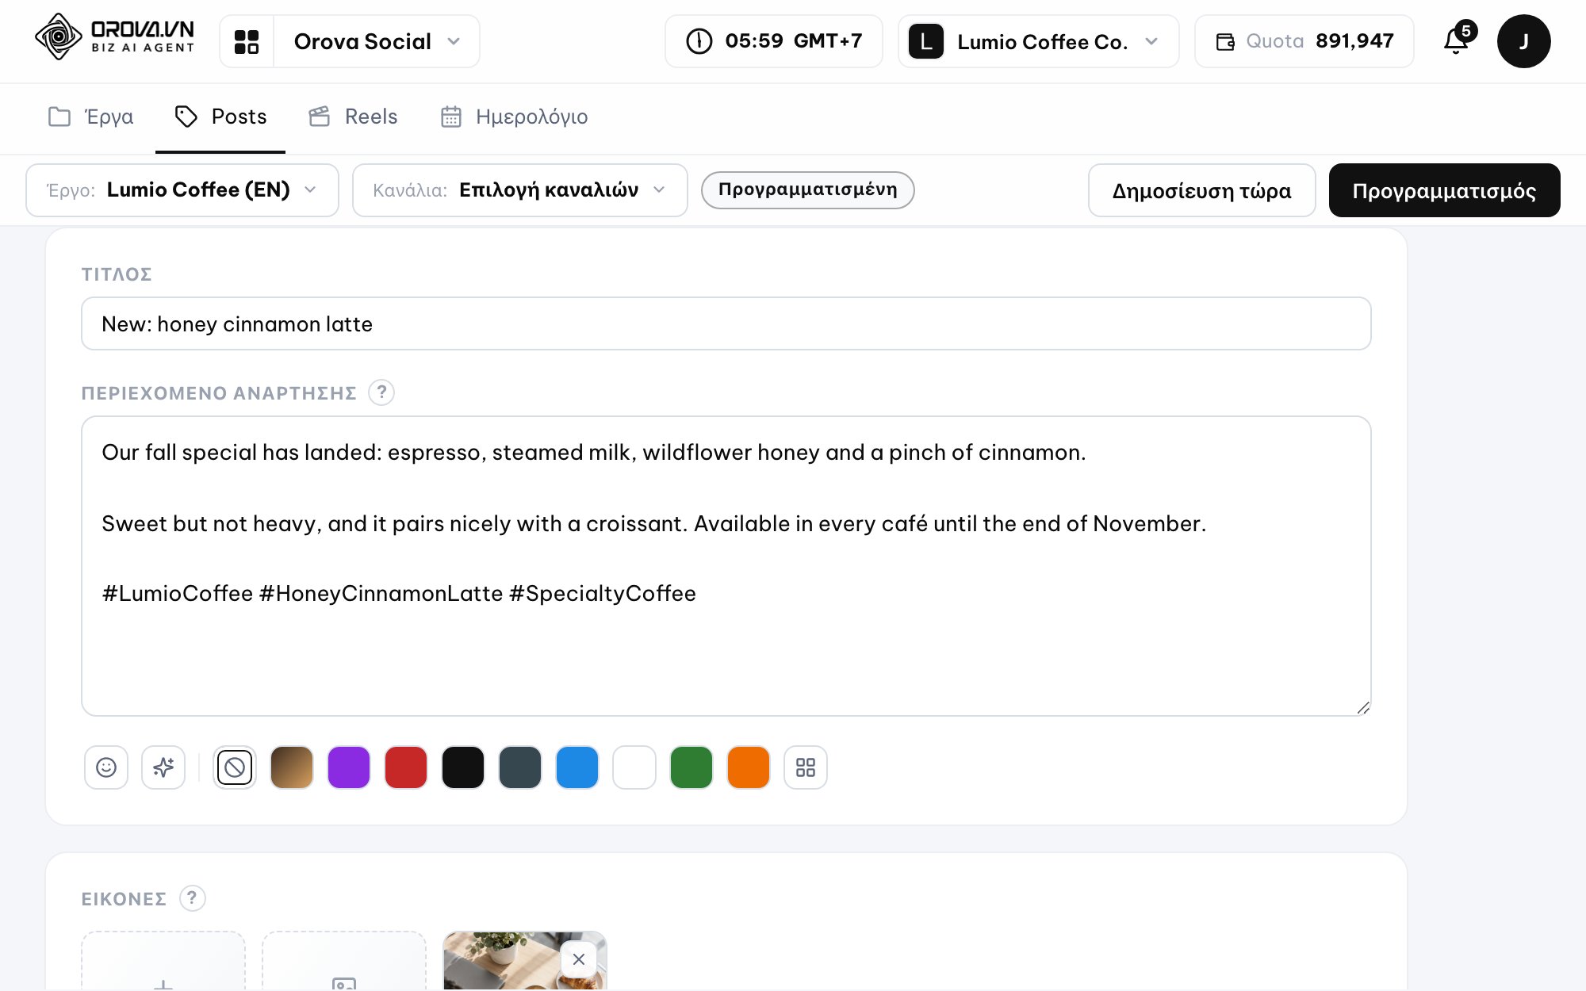1586x991 pixels.
Task: Click the Δημοσίευση τώρα button
Action: (1202, 190)
